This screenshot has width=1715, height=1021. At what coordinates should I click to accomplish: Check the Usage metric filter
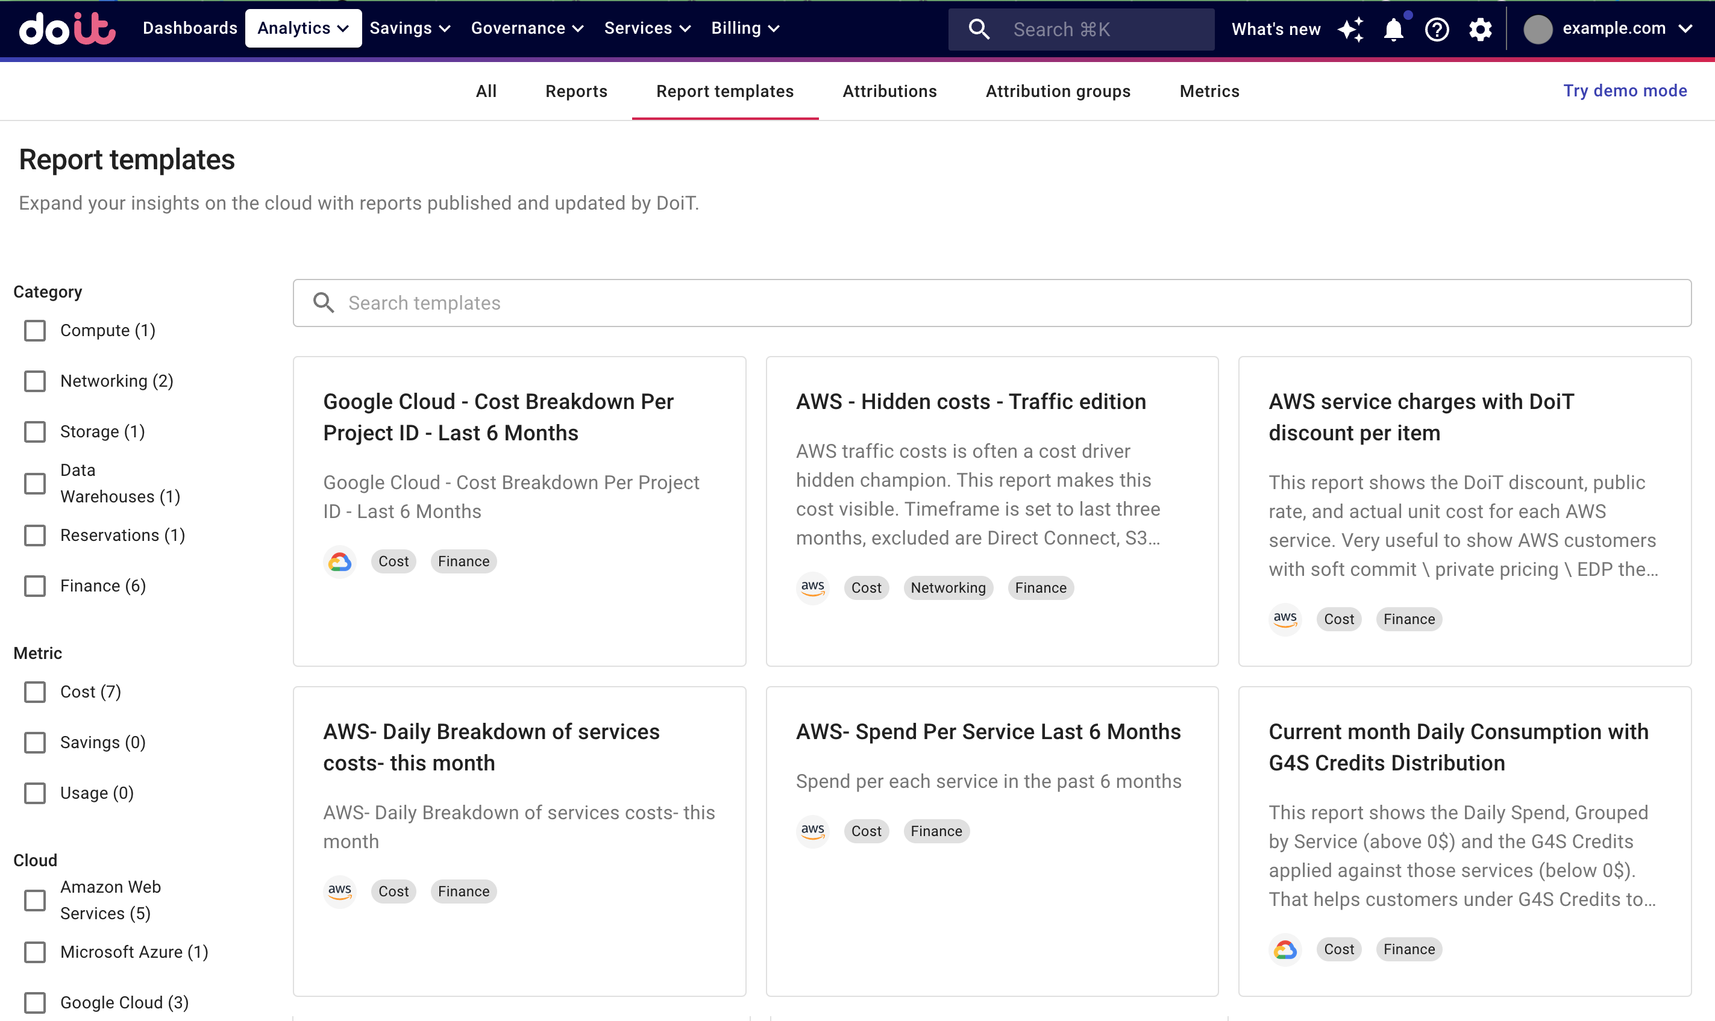coord(35,793)
